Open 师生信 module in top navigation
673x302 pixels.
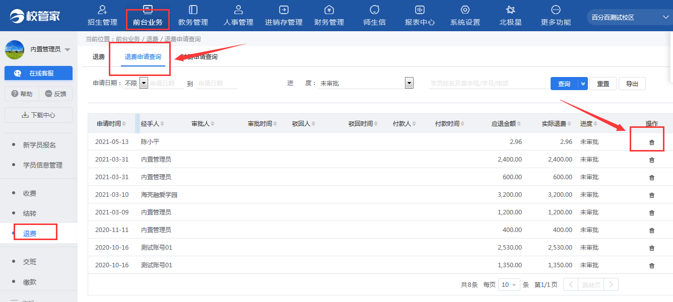click(x=374, y=16)
